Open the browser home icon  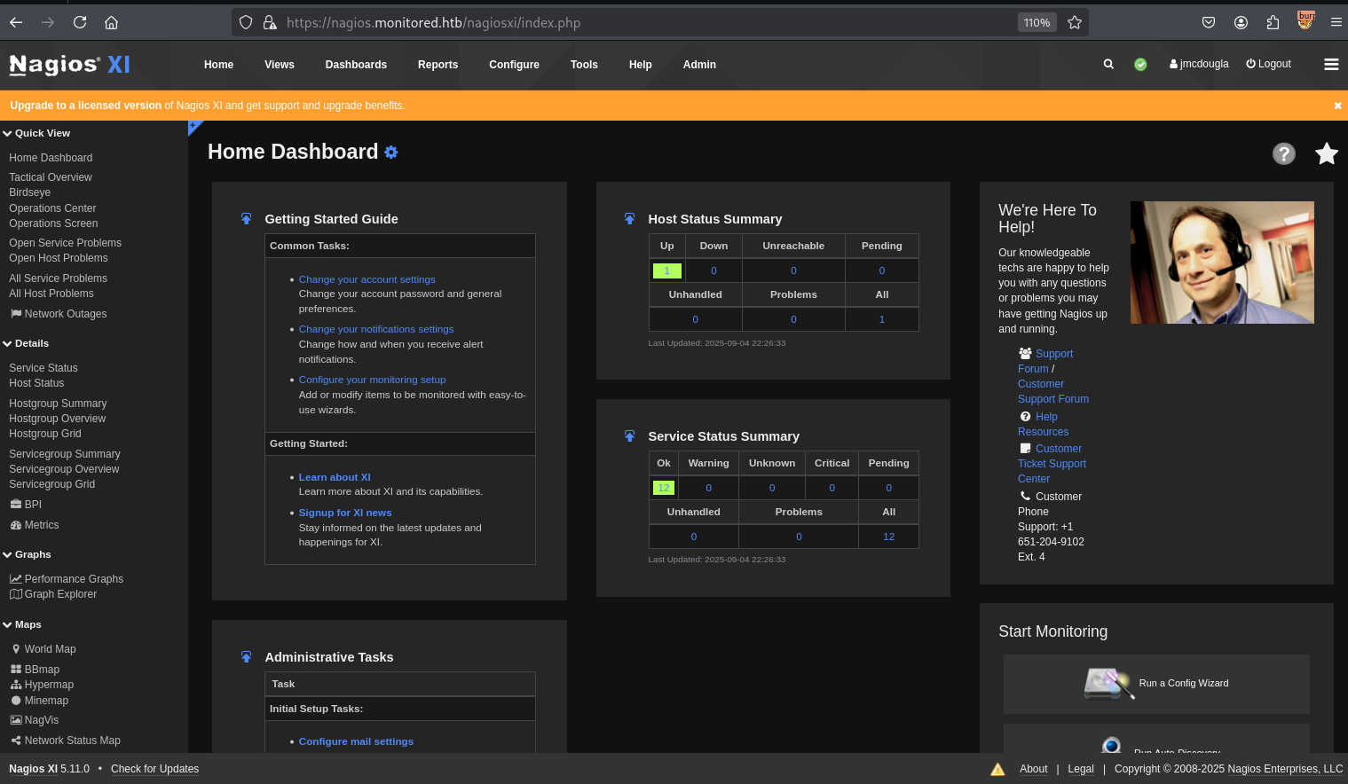click(x=112, y=22)
